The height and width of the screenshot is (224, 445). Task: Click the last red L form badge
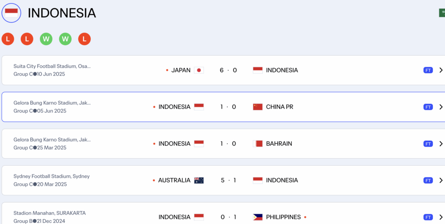pos(84,39)
